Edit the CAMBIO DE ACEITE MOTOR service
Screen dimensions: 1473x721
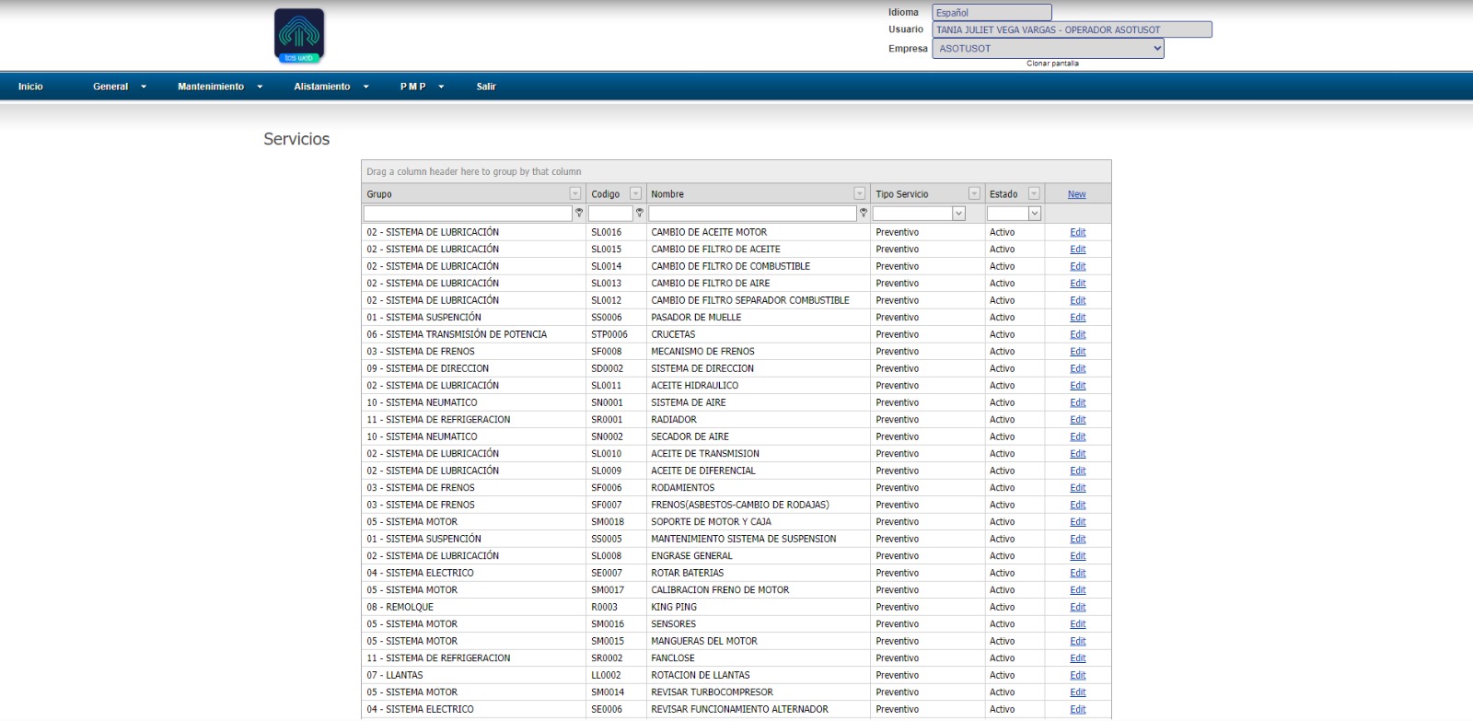coord(1077,233)
